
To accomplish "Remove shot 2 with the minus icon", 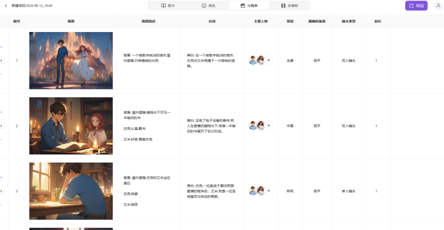I will coord(1,139).
